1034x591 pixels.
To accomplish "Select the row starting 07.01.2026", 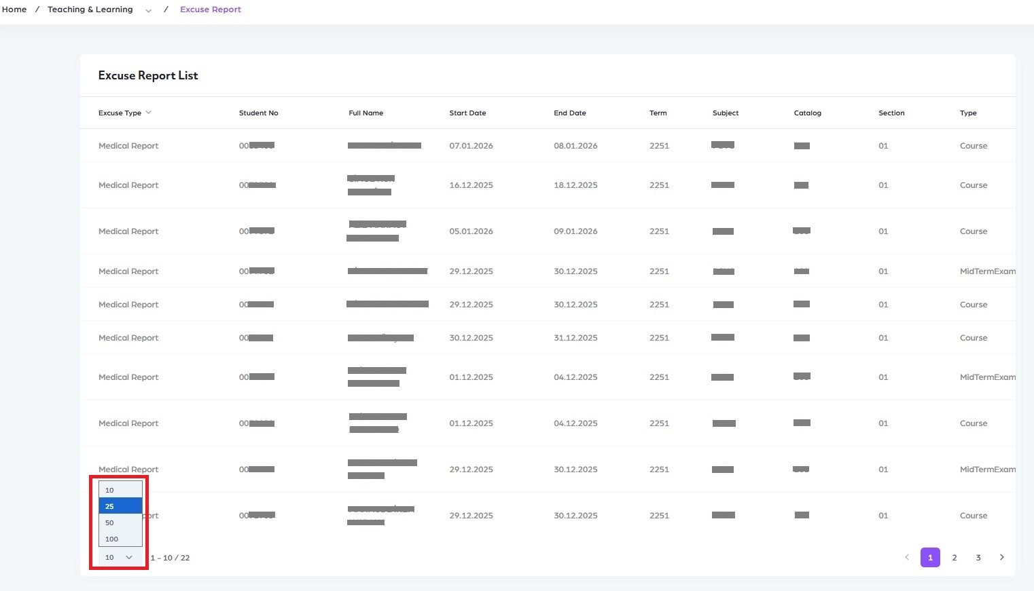I will pos(471,146).
